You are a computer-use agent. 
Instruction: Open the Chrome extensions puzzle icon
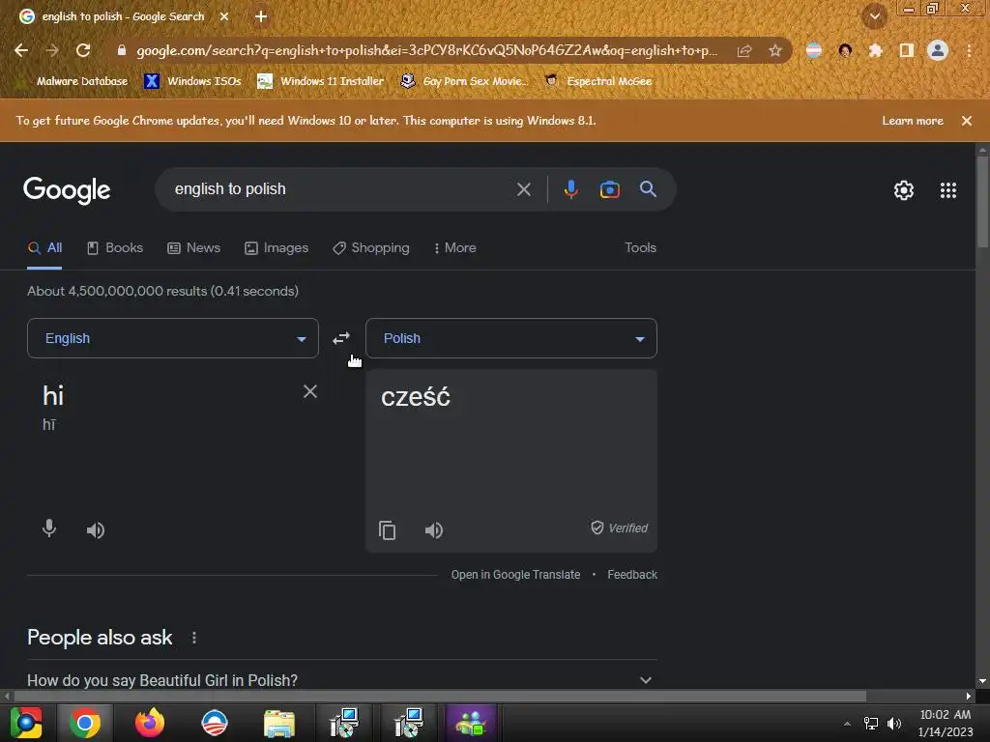(876, 50)
